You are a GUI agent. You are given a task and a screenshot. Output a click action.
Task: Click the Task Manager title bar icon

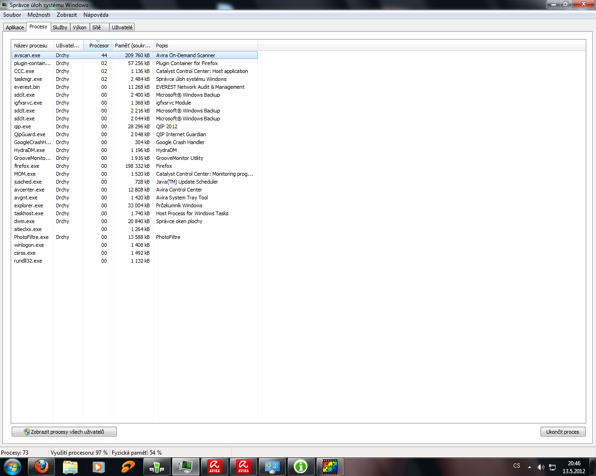[x=4, y=5]
